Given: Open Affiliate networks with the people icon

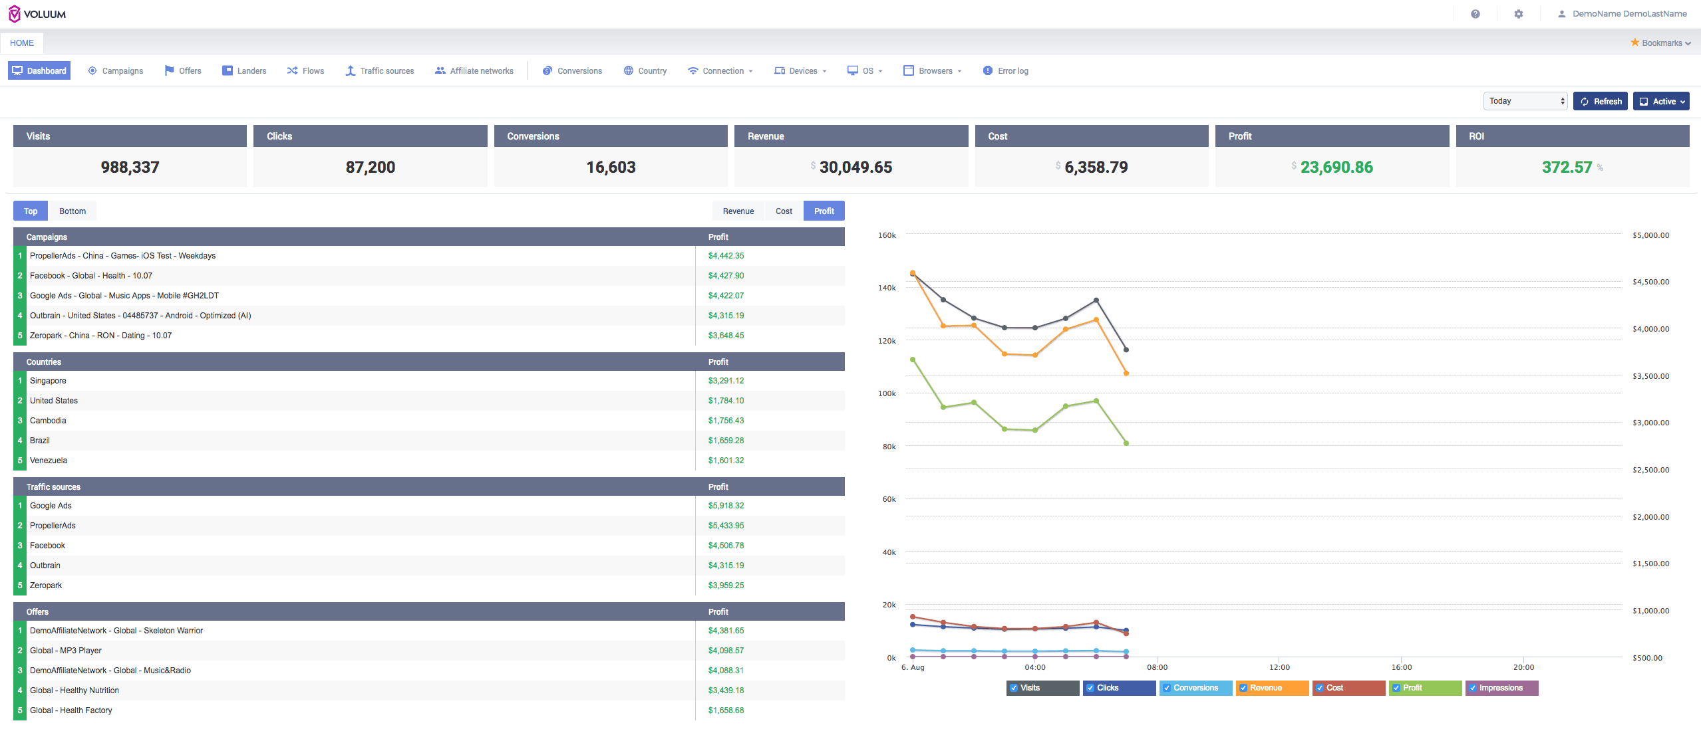Looking at the screenshot, I should [x=440, y=70].
